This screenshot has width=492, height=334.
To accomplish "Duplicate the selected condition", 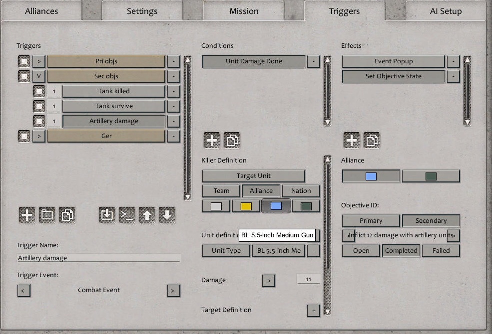I will (x=231, y=140).
